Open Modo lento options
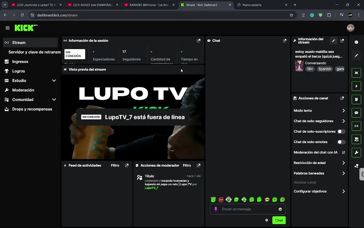This screenshot has height=228, width=364. coord(319,111)
